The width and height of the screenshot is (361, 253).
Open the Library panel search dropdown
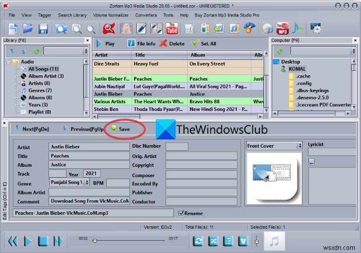(x=86, y=51)
